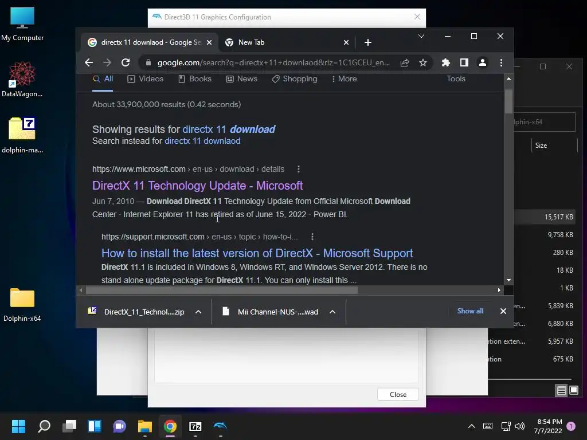Viewport: 587px width, 440px height.
Task: Open options dots beside microsoft.com result URL
Action: tap(298, 169)
